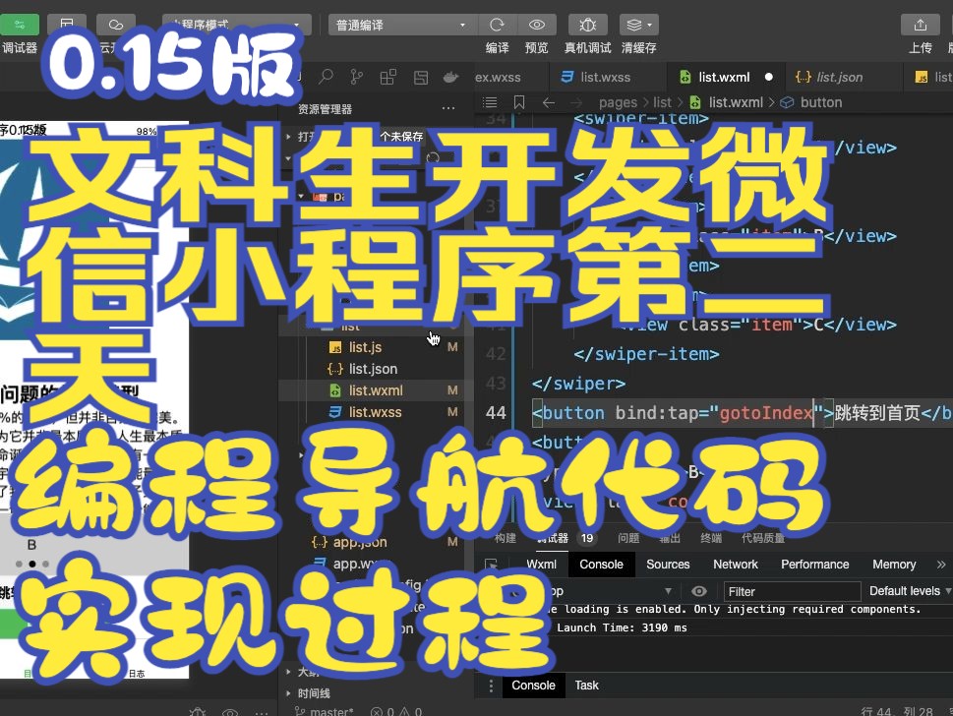Click the cloud icon in the top toolbar
This screenshot has width=953, height=716.
115,25
